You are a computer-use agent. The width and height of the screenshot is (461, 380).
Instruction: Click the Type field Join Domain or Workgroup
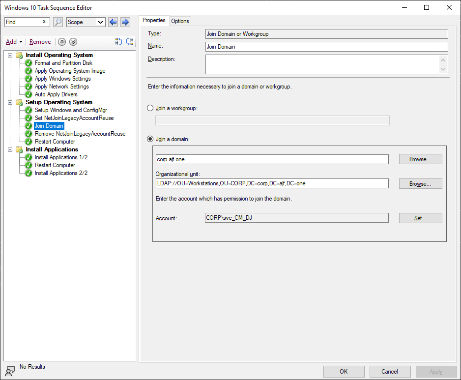(x=327, y=34)
